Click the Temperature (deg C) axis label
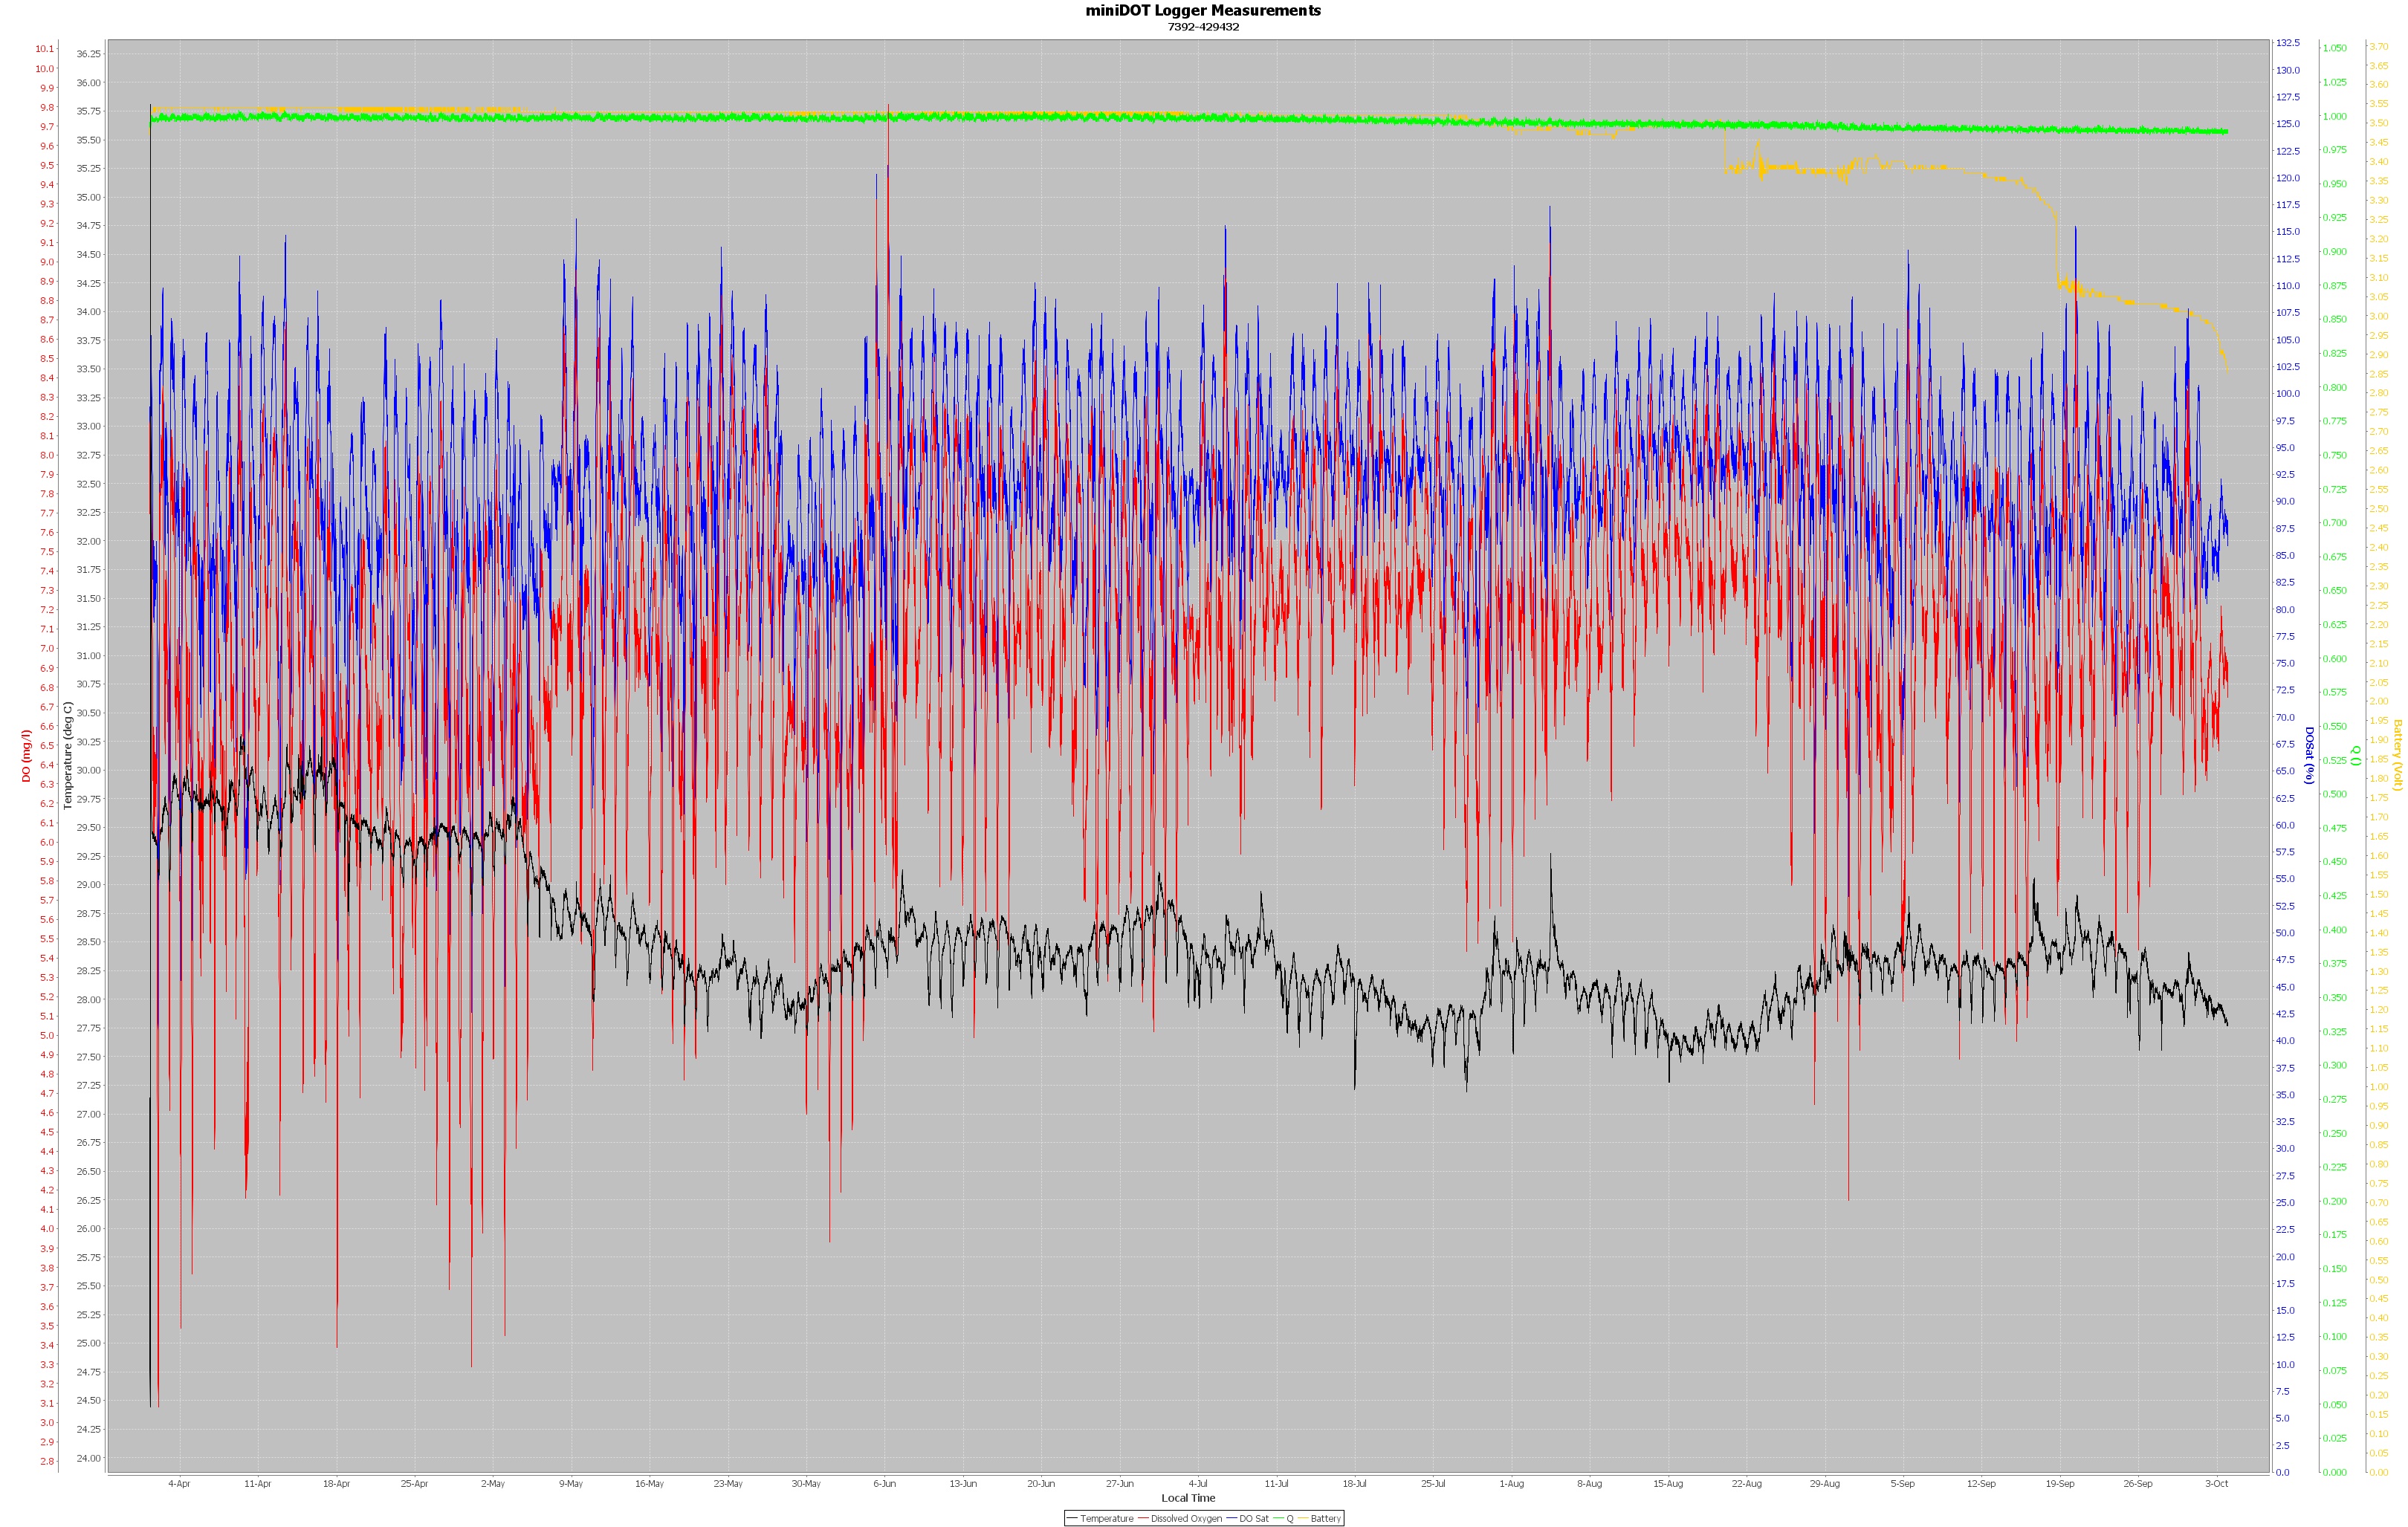2408x1527 pixels. 68,755
